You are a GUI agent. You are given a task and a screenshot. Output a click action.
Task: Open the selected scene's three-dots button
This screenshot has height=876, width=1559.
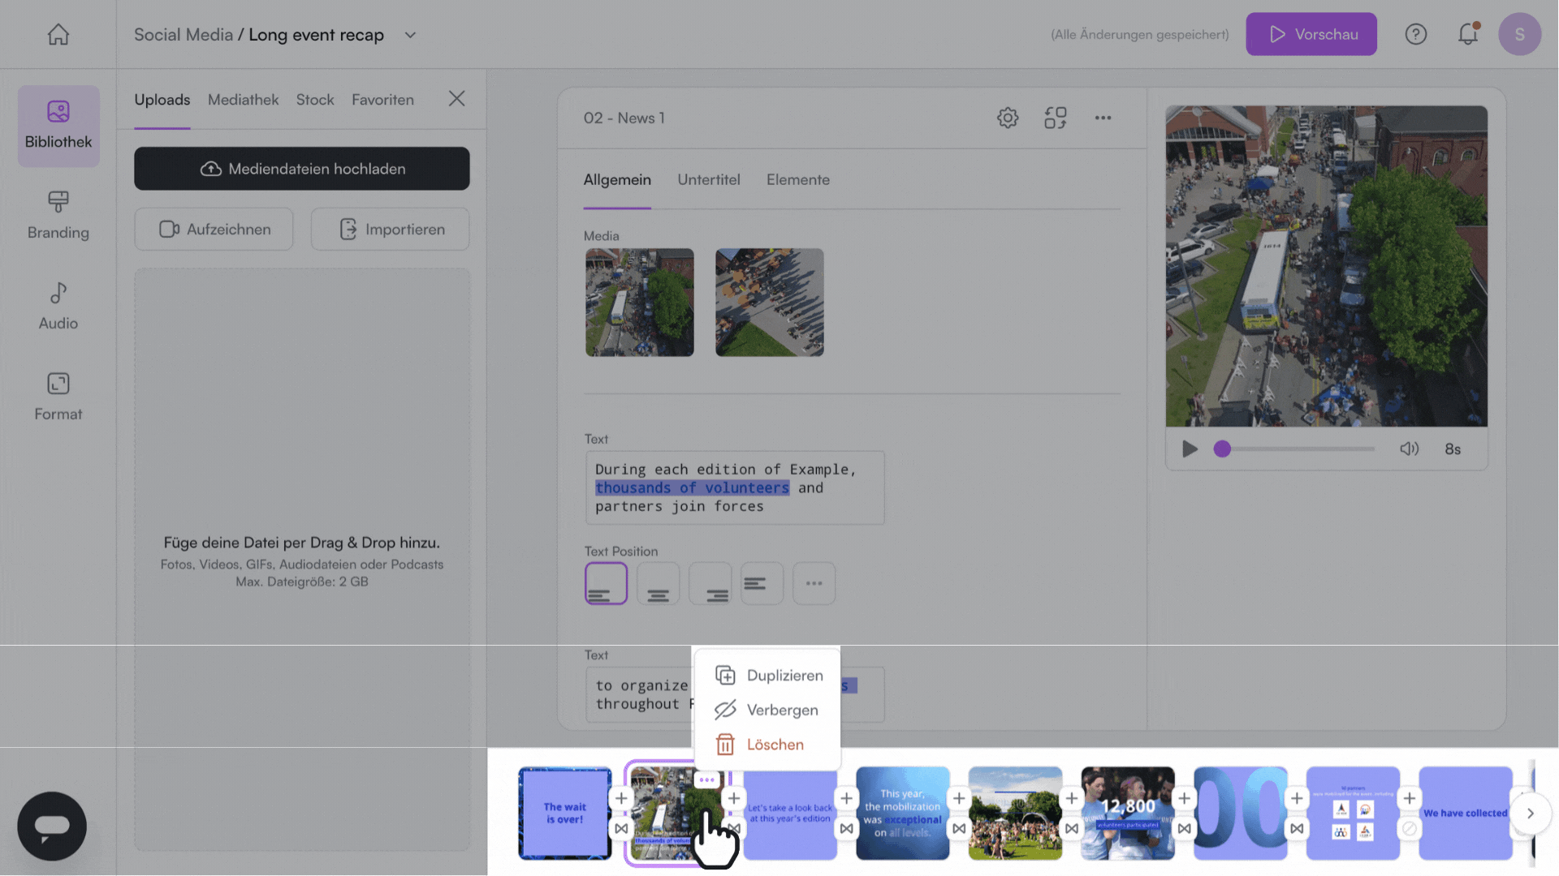(x=706, y=779)
